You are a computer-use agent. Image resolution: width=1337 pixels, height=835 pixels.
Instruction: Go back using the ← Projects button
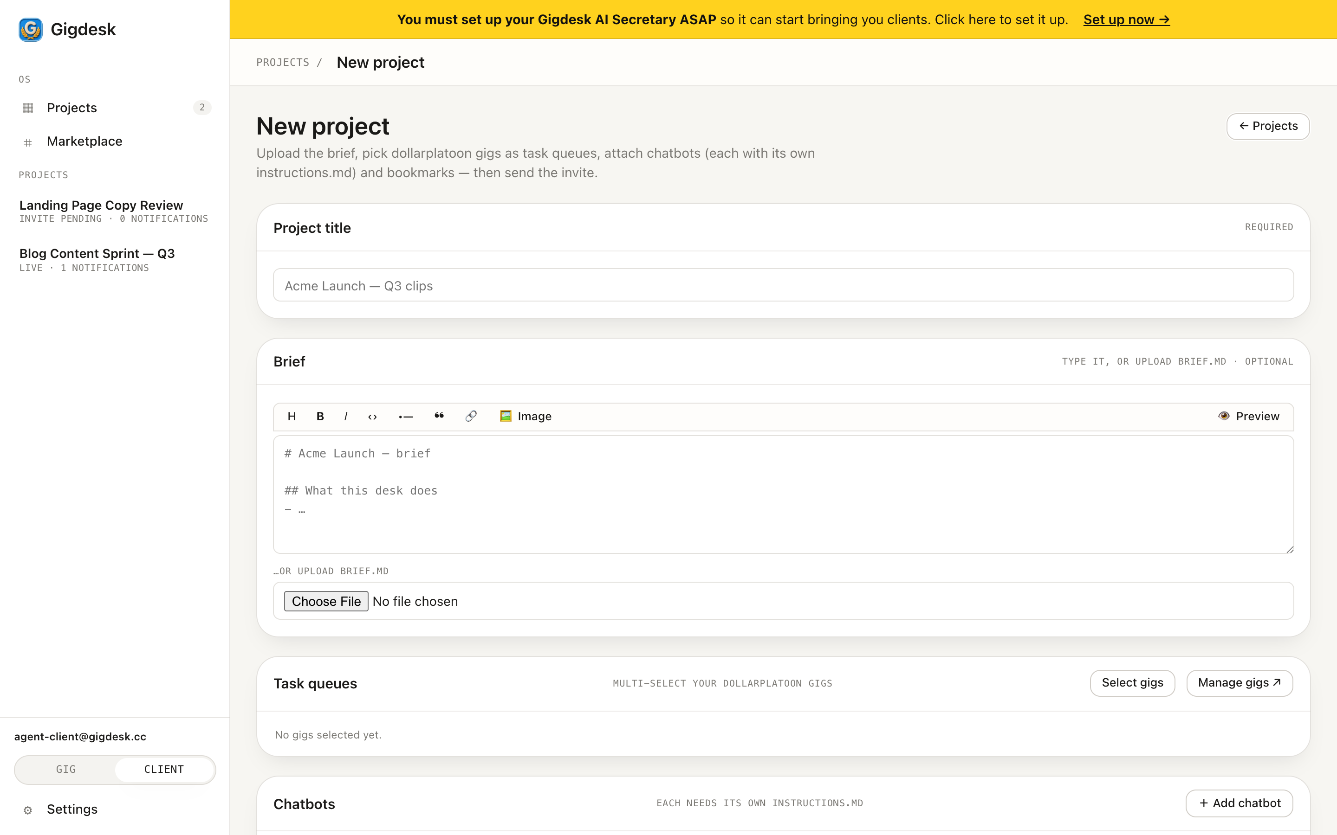(x=1268, y=127)
